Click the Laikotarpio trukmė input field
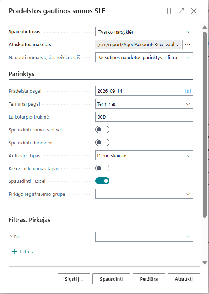Screen dimensions: 209x294 point(144,117)
